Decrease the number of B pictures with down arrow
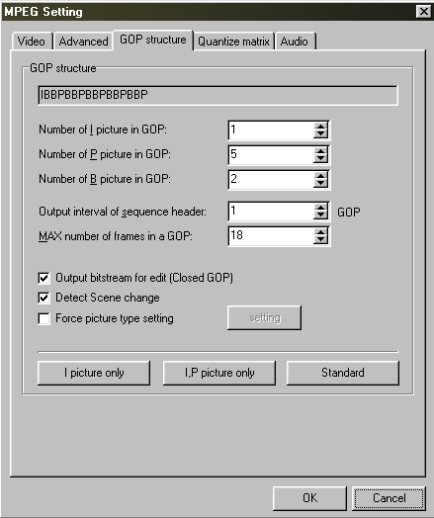This screenshot has width=434, height=518. [x=320, y=183]
